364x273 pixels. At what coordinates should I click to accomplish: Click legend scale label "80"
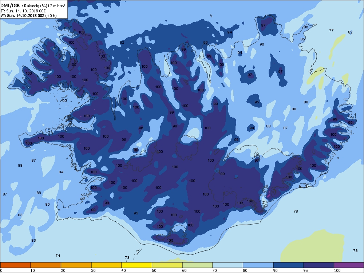[245, 270]
